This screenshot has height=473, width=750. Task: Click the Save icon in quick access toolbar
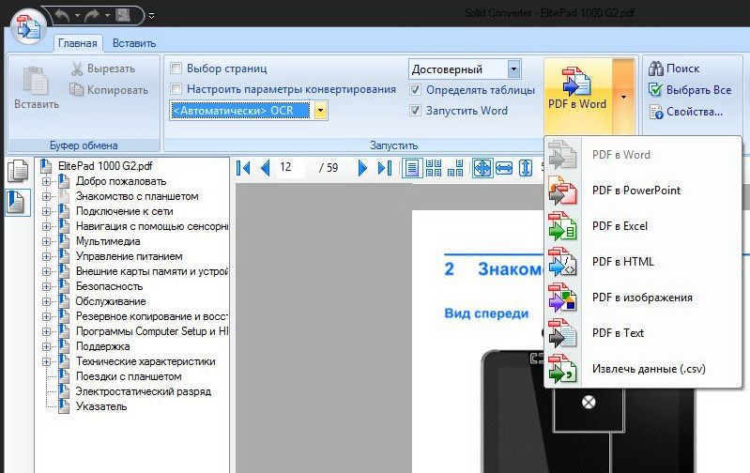pos(123,15)
